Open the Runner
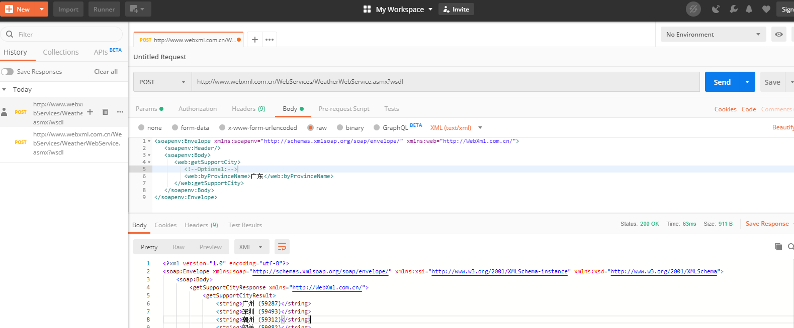The width and height of the screenshot is (794, 328). (x=104, y=9)
